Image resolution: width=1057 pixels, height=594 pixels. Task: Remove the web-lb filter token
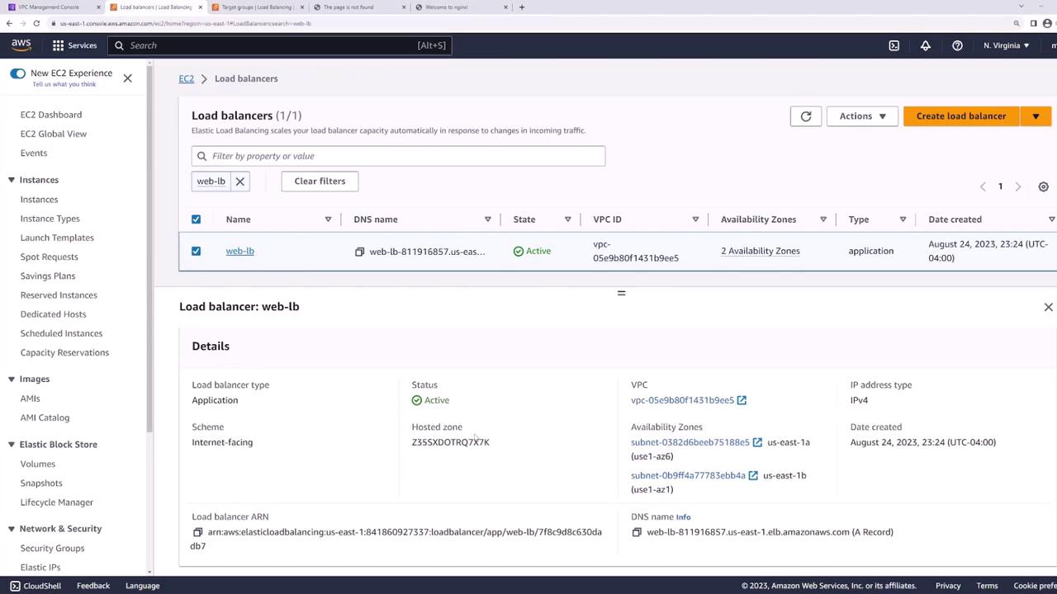[240, 181]
